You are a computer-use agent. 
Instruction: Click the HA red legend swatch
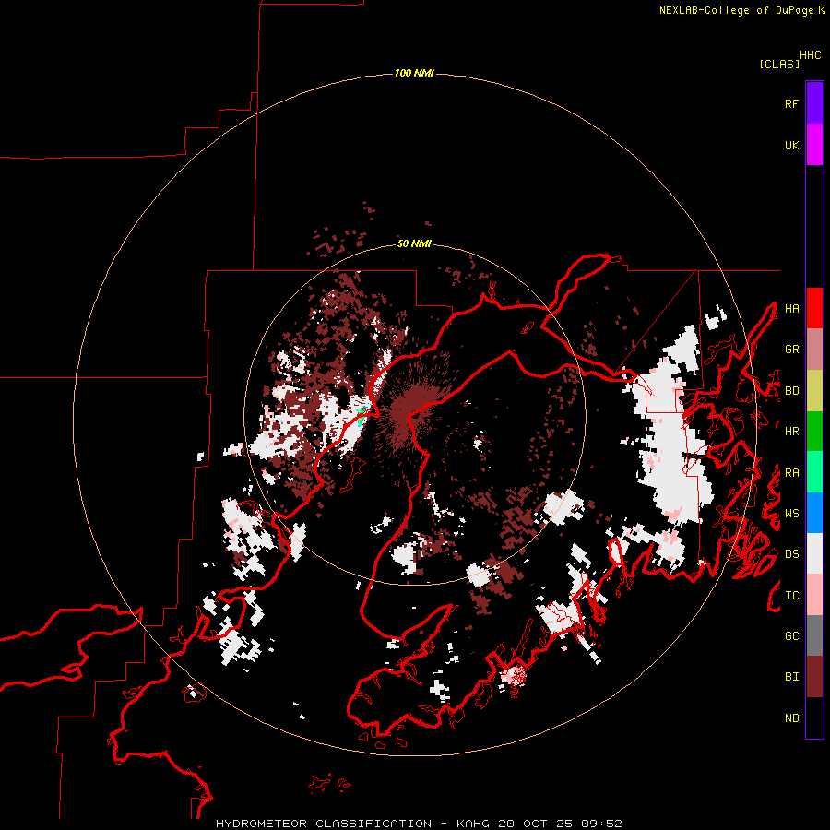point(814,308)
